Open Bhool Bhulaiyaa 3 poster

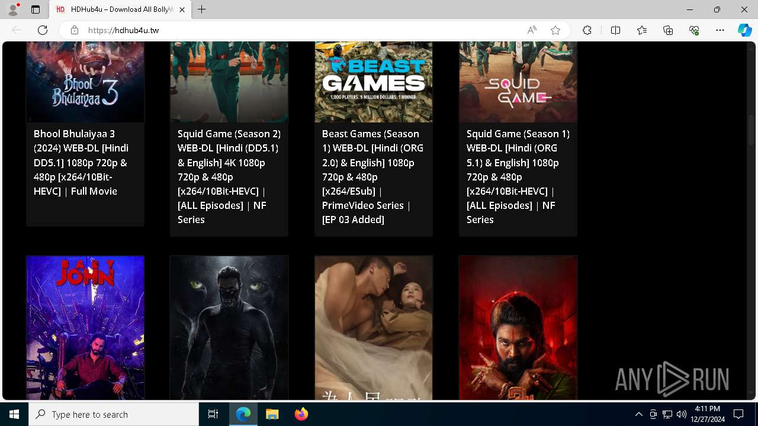pyautogui.click(x=85, y=82)
